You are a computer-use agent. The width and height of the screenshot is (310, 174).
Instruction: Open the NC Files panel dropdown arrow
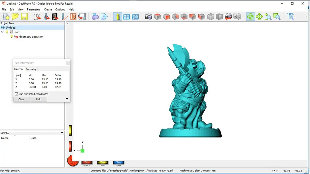point(62,133)
